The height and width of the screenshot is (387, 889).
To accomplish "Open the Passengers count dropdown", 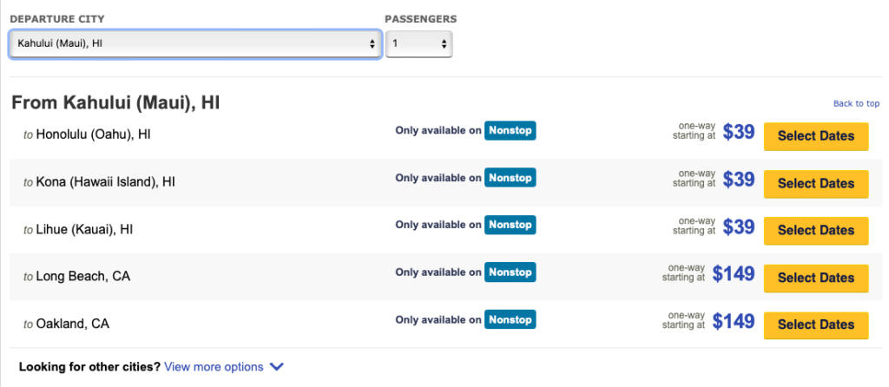I will point(418,43).
